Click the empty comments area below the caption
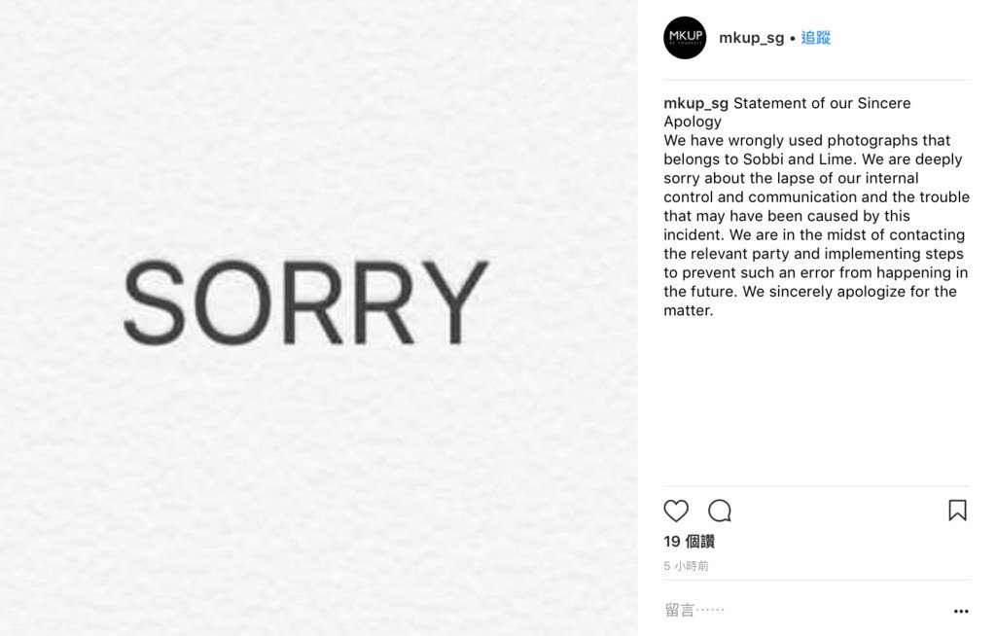 click(x=817, y=404)
